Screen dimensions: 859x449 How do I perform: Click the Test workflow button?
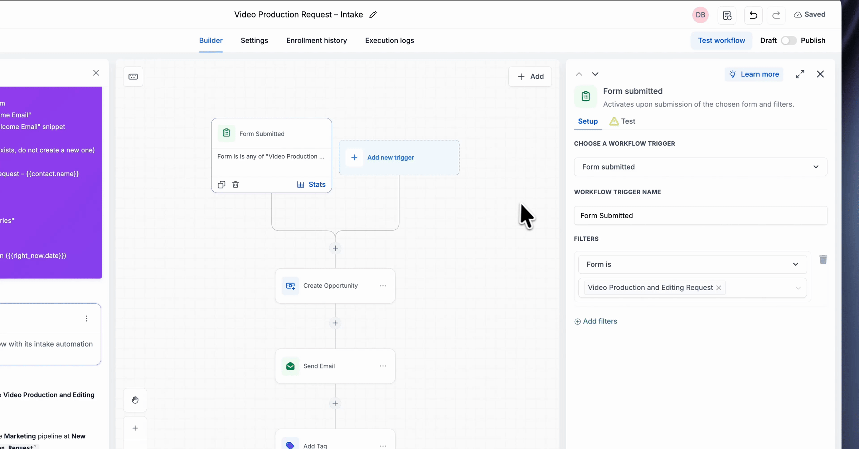(721, 40)
